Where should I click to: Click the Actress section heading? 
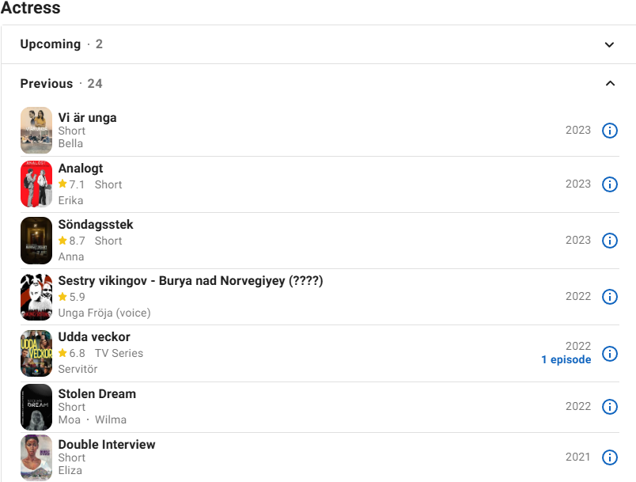30,7
